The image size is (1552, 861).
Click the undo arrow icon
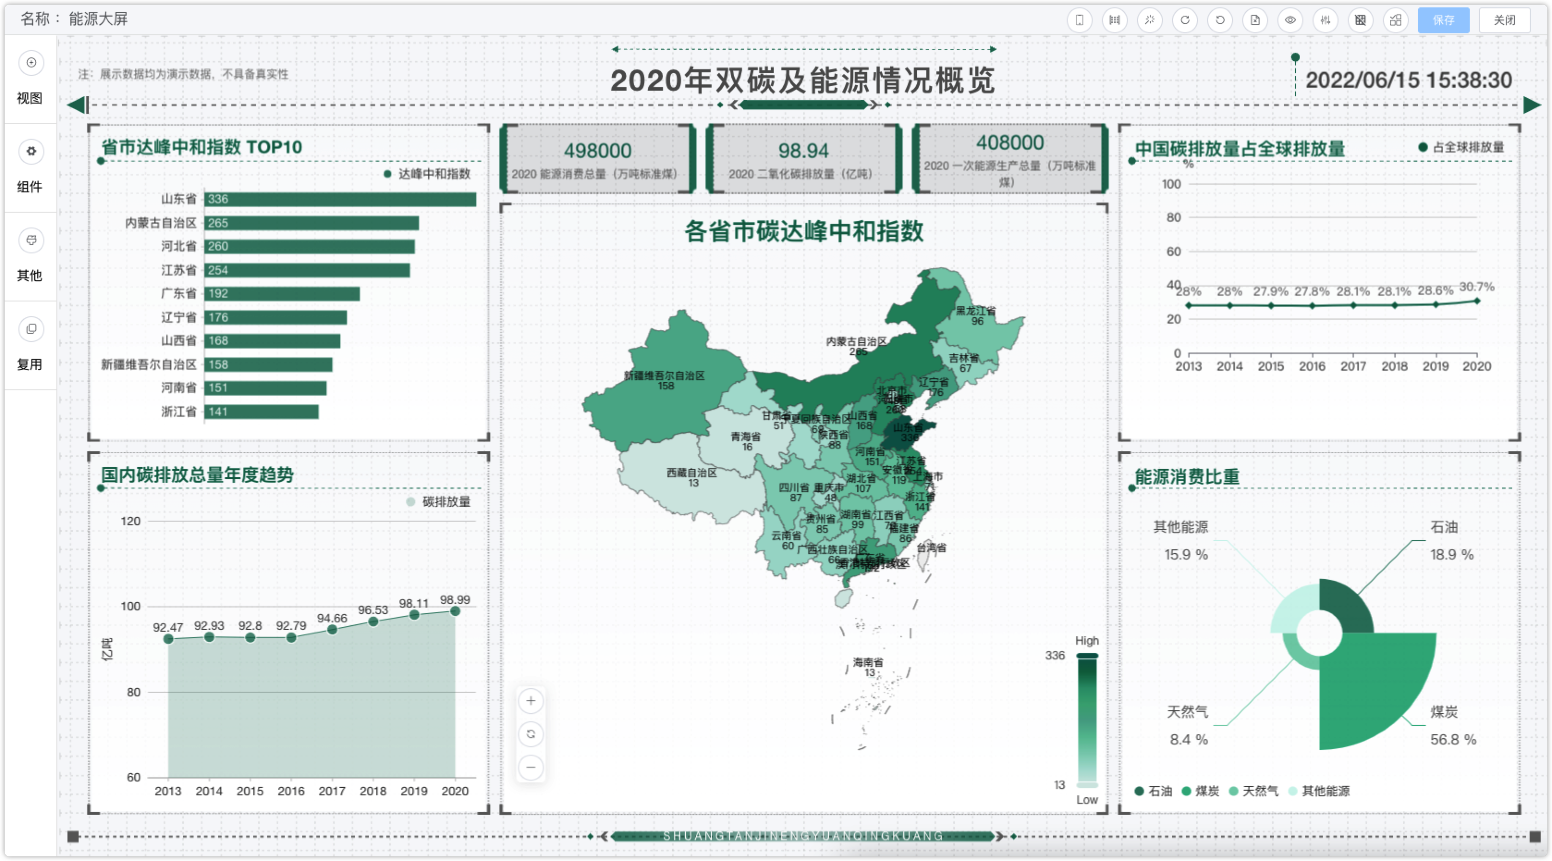tap(1220, 20)
